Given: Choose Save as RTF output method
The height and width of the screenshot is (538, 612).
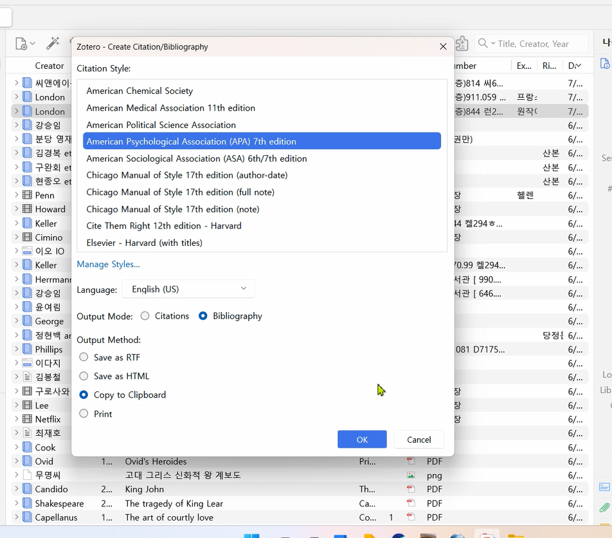Looking at the screenshot, I should click(x=84, y=357).
